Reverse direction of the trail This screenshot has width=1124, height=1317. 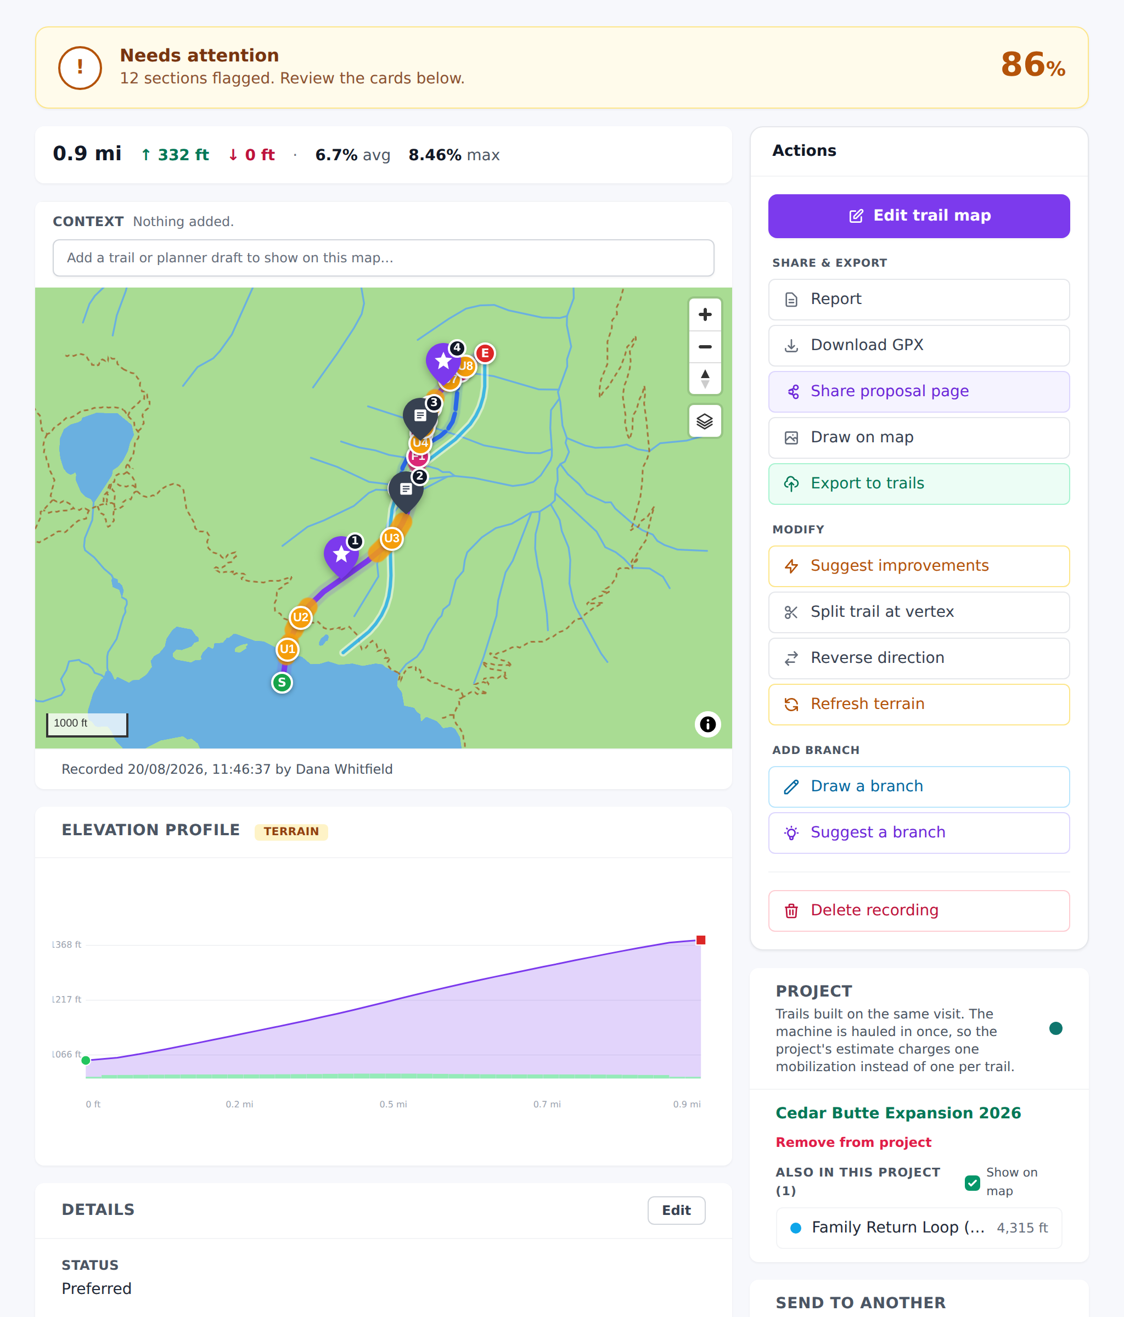coord(919,658)
